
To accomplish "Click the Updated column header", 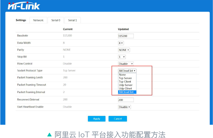I will 123,29.
